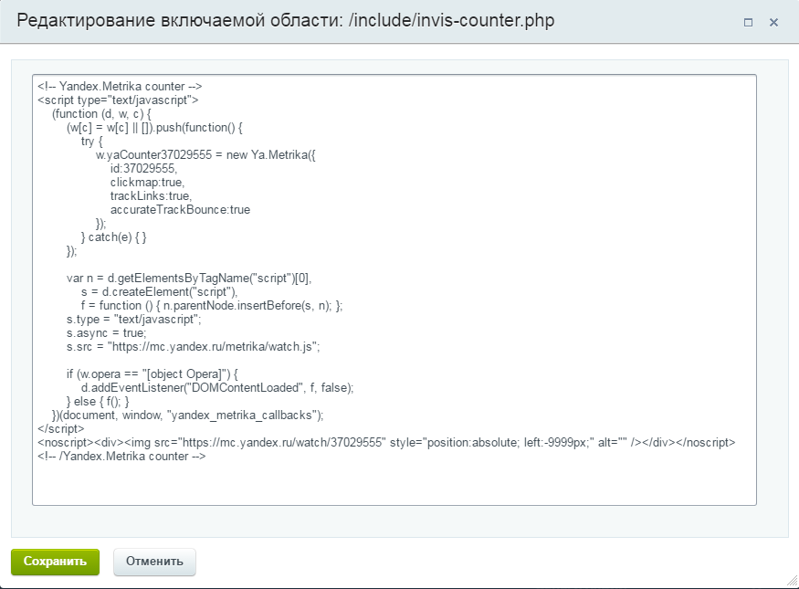Click the Отменить button
This screenshot has height=589, width=799.
pyautogui.click(x=154, y=562)
